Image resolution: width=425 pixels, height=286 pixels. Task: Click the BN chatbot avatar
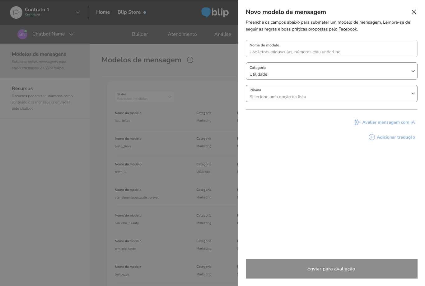(x=22, y=34)
